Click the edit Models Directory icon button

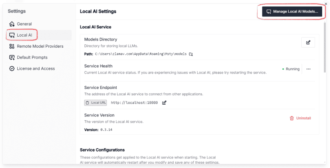click(308, 42)
